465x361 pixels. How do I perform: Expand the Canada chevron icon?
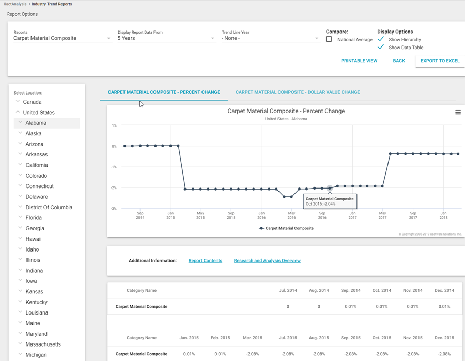[x=18, y=102]
